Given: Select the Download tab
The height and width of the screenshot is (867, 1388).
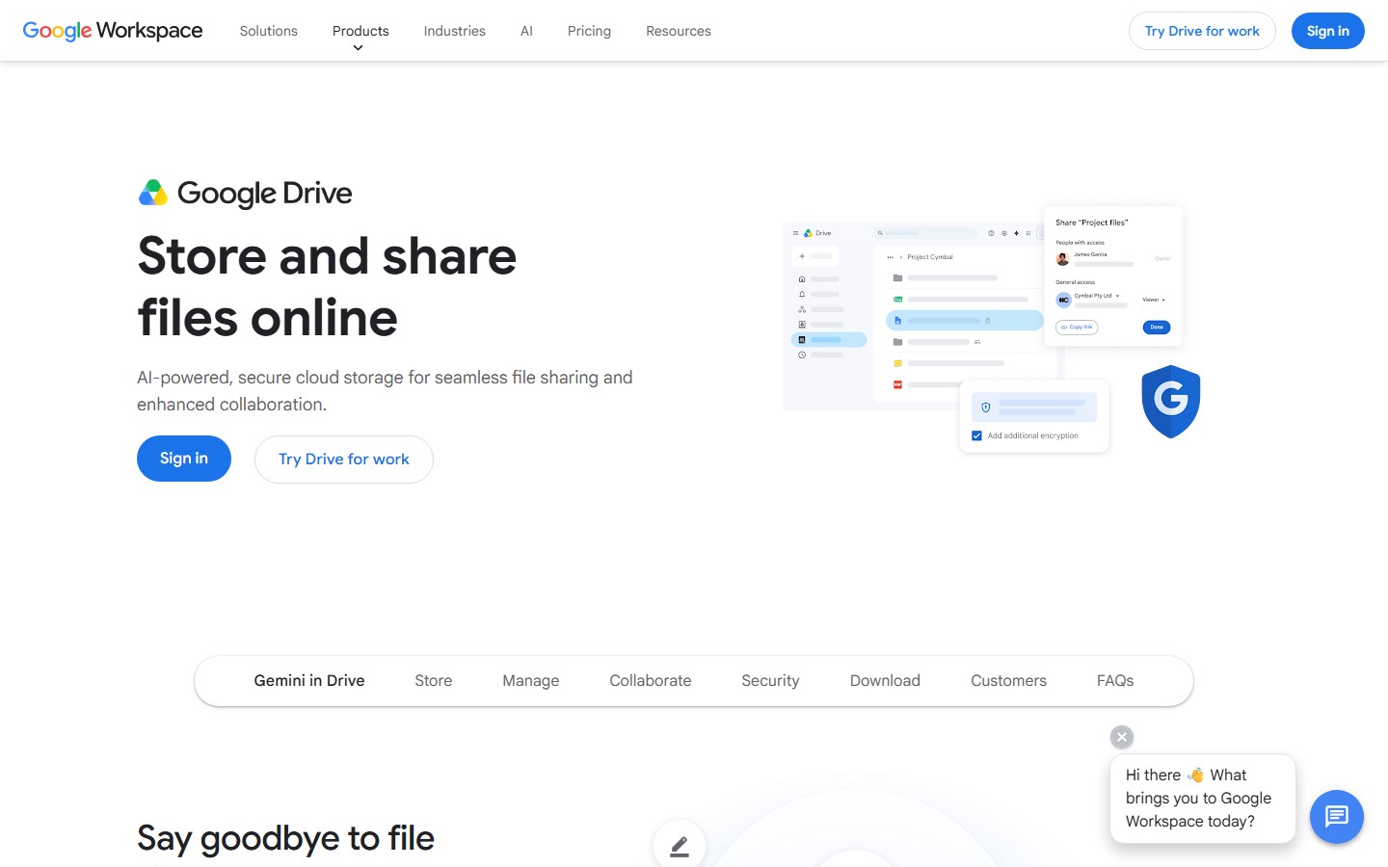Looking at the screenshot, I should [x=885, y=681].
